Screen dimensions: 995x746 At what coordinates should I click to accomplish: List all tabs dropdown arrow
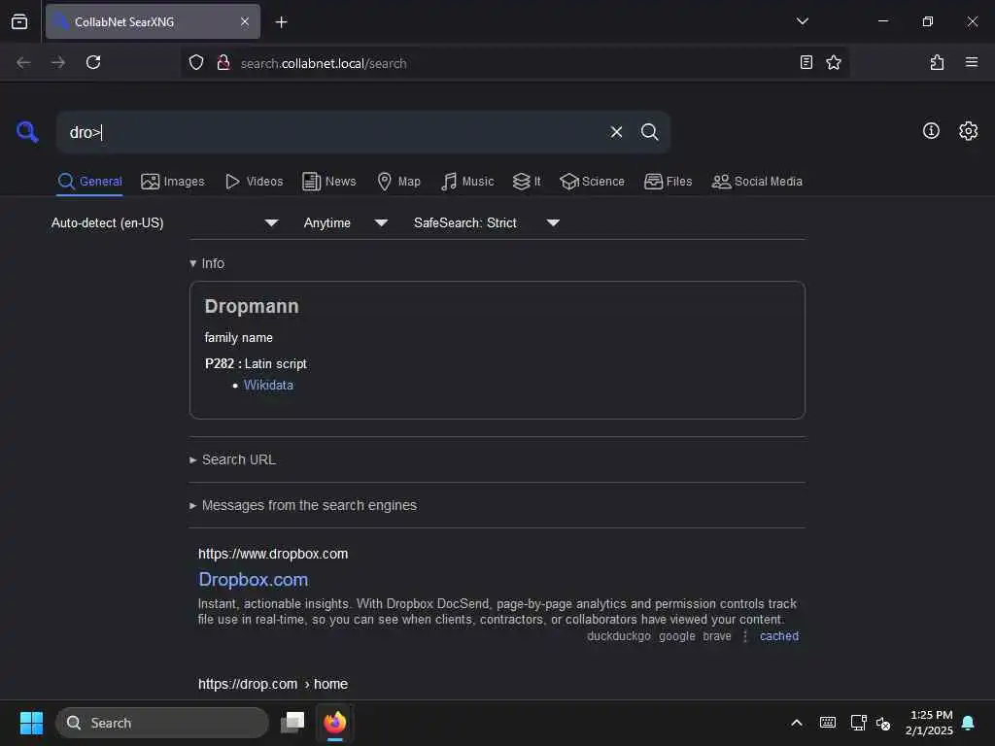pyautogui.click(x=802, y=21)
